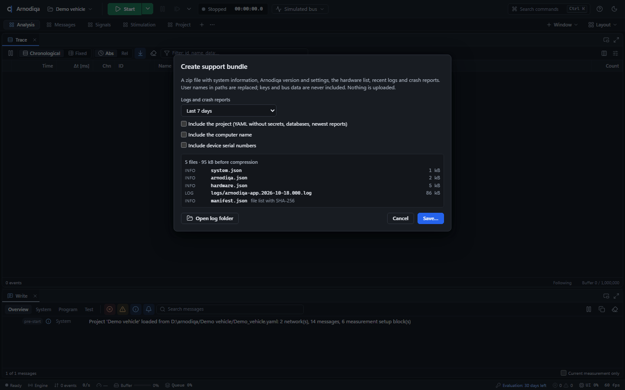The height and width of the screenshot is (390, 625).
Task: Tick the Current measurement only checkbox
Action: tap(563, 373)
